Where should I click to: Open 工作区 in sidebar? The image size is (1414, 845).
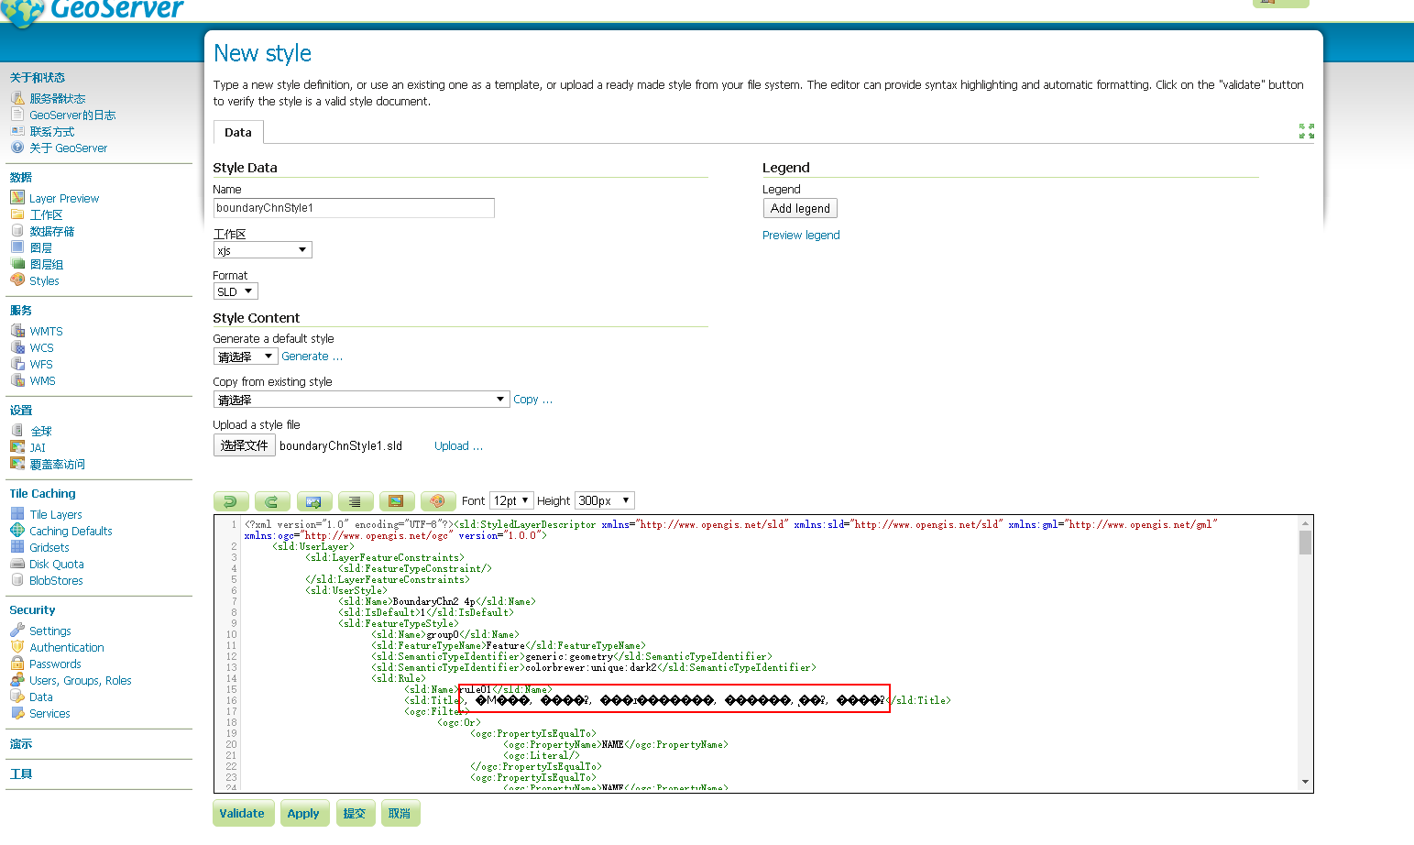(46, 214)
